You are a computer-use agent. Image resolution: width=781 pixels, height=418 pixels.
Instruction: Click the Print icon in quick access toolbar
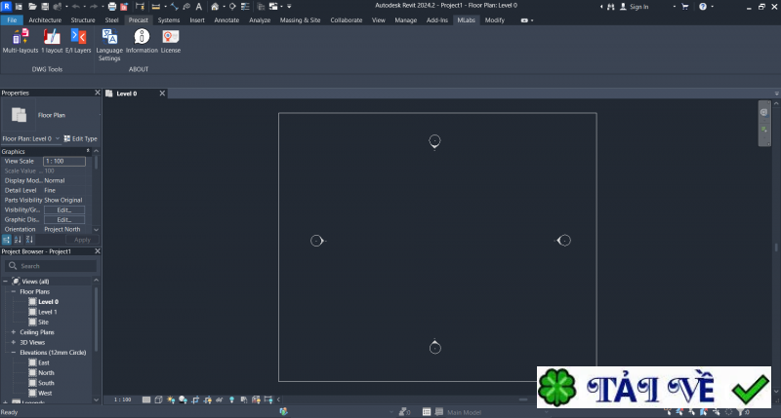(x=111, y=7)
